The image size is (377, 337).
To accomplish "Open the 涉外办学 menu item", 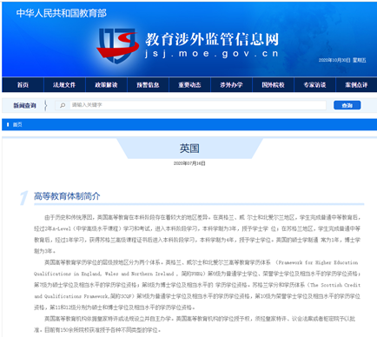I will click(231, 85).
